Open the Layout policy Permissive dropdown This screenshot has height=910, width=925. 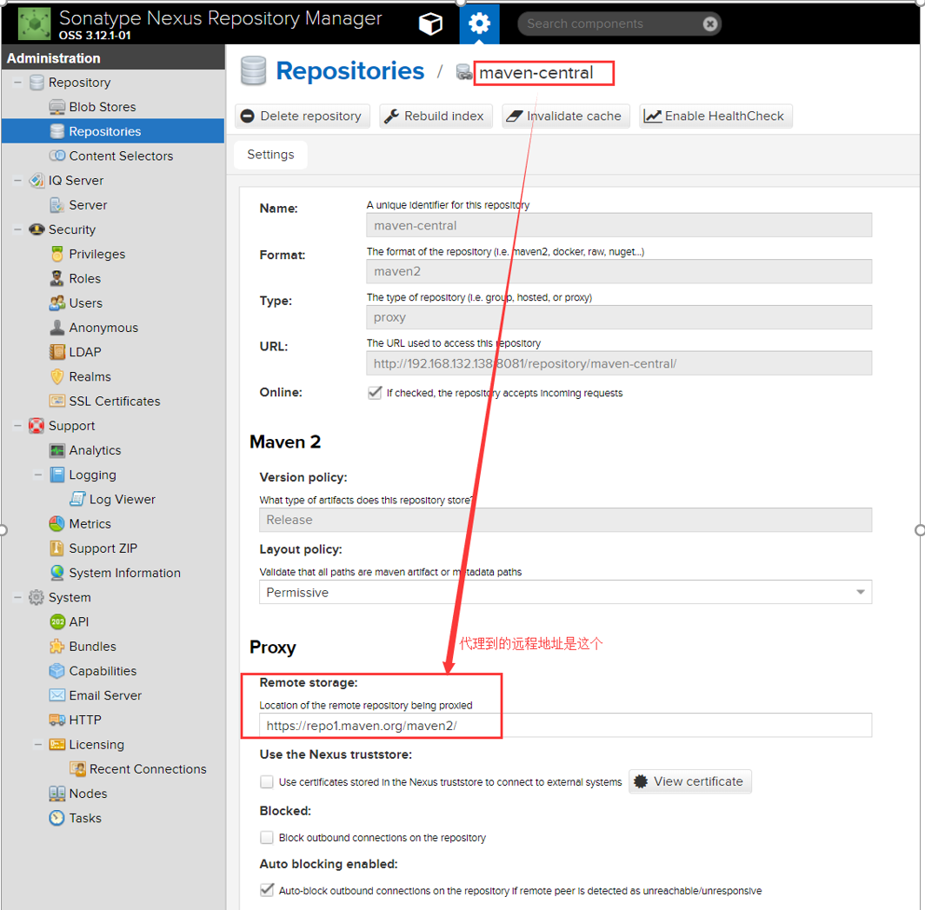point(565,592)
